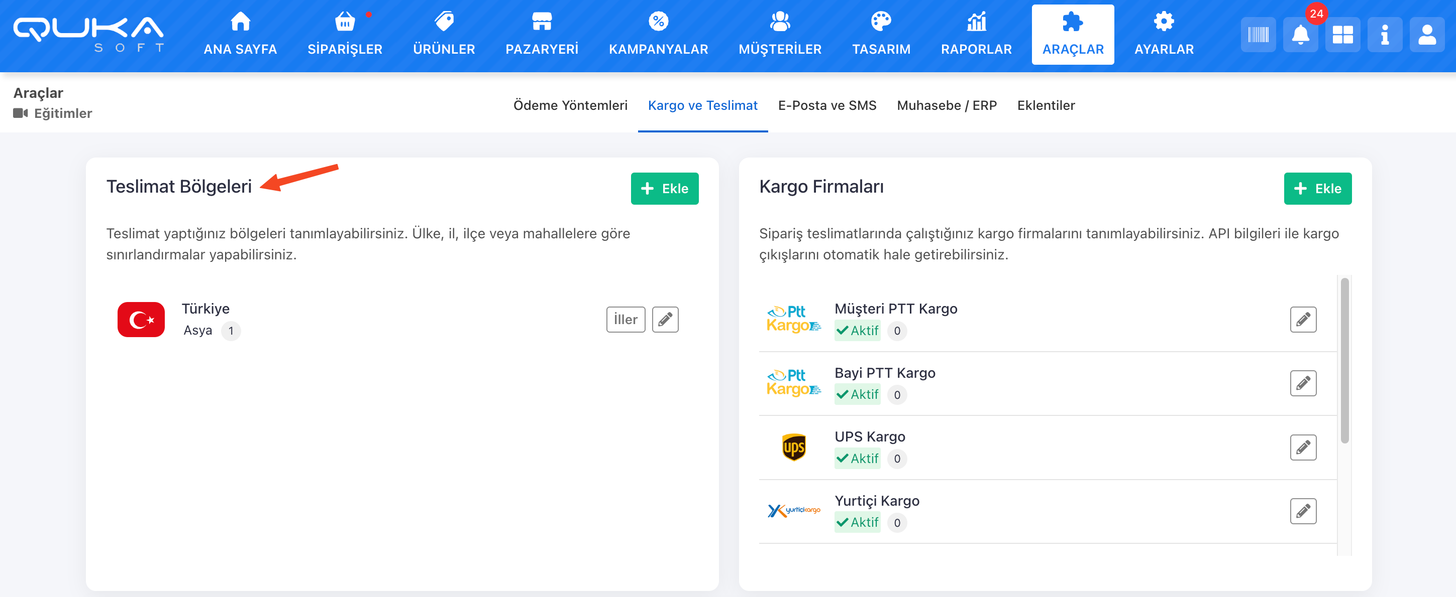Click the grid apps icon in header
1456x597 pixels.
[x=1342, y=35]
